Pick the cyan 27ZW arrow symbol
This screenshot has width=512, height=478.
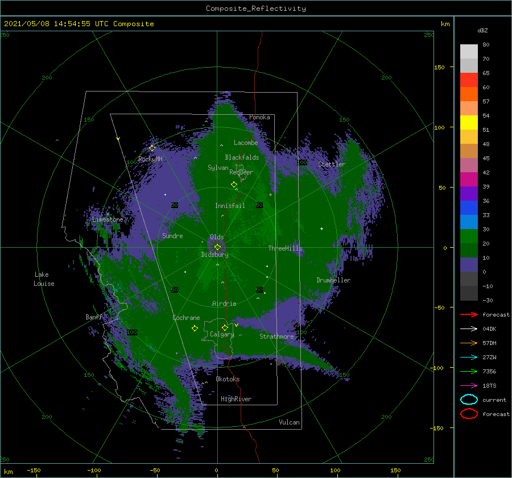(469, 358)
